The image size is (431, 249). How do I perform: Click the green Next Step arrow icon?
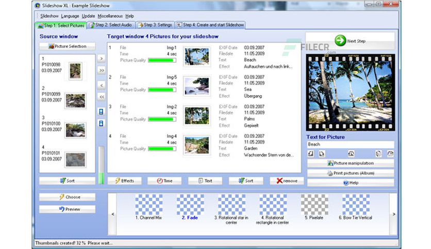coord(340,41)
